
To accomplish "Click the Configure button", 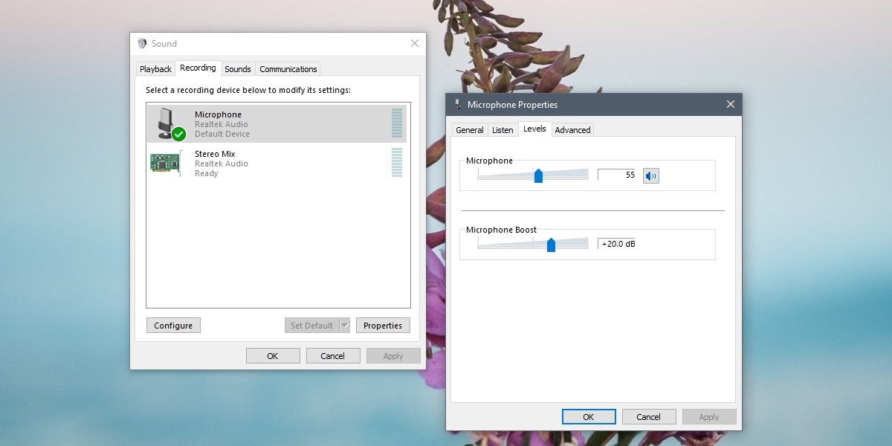I will 173,326.
